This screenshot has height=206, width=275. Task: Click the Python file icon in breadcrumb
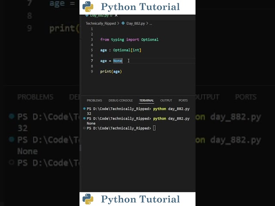[123, 23]
